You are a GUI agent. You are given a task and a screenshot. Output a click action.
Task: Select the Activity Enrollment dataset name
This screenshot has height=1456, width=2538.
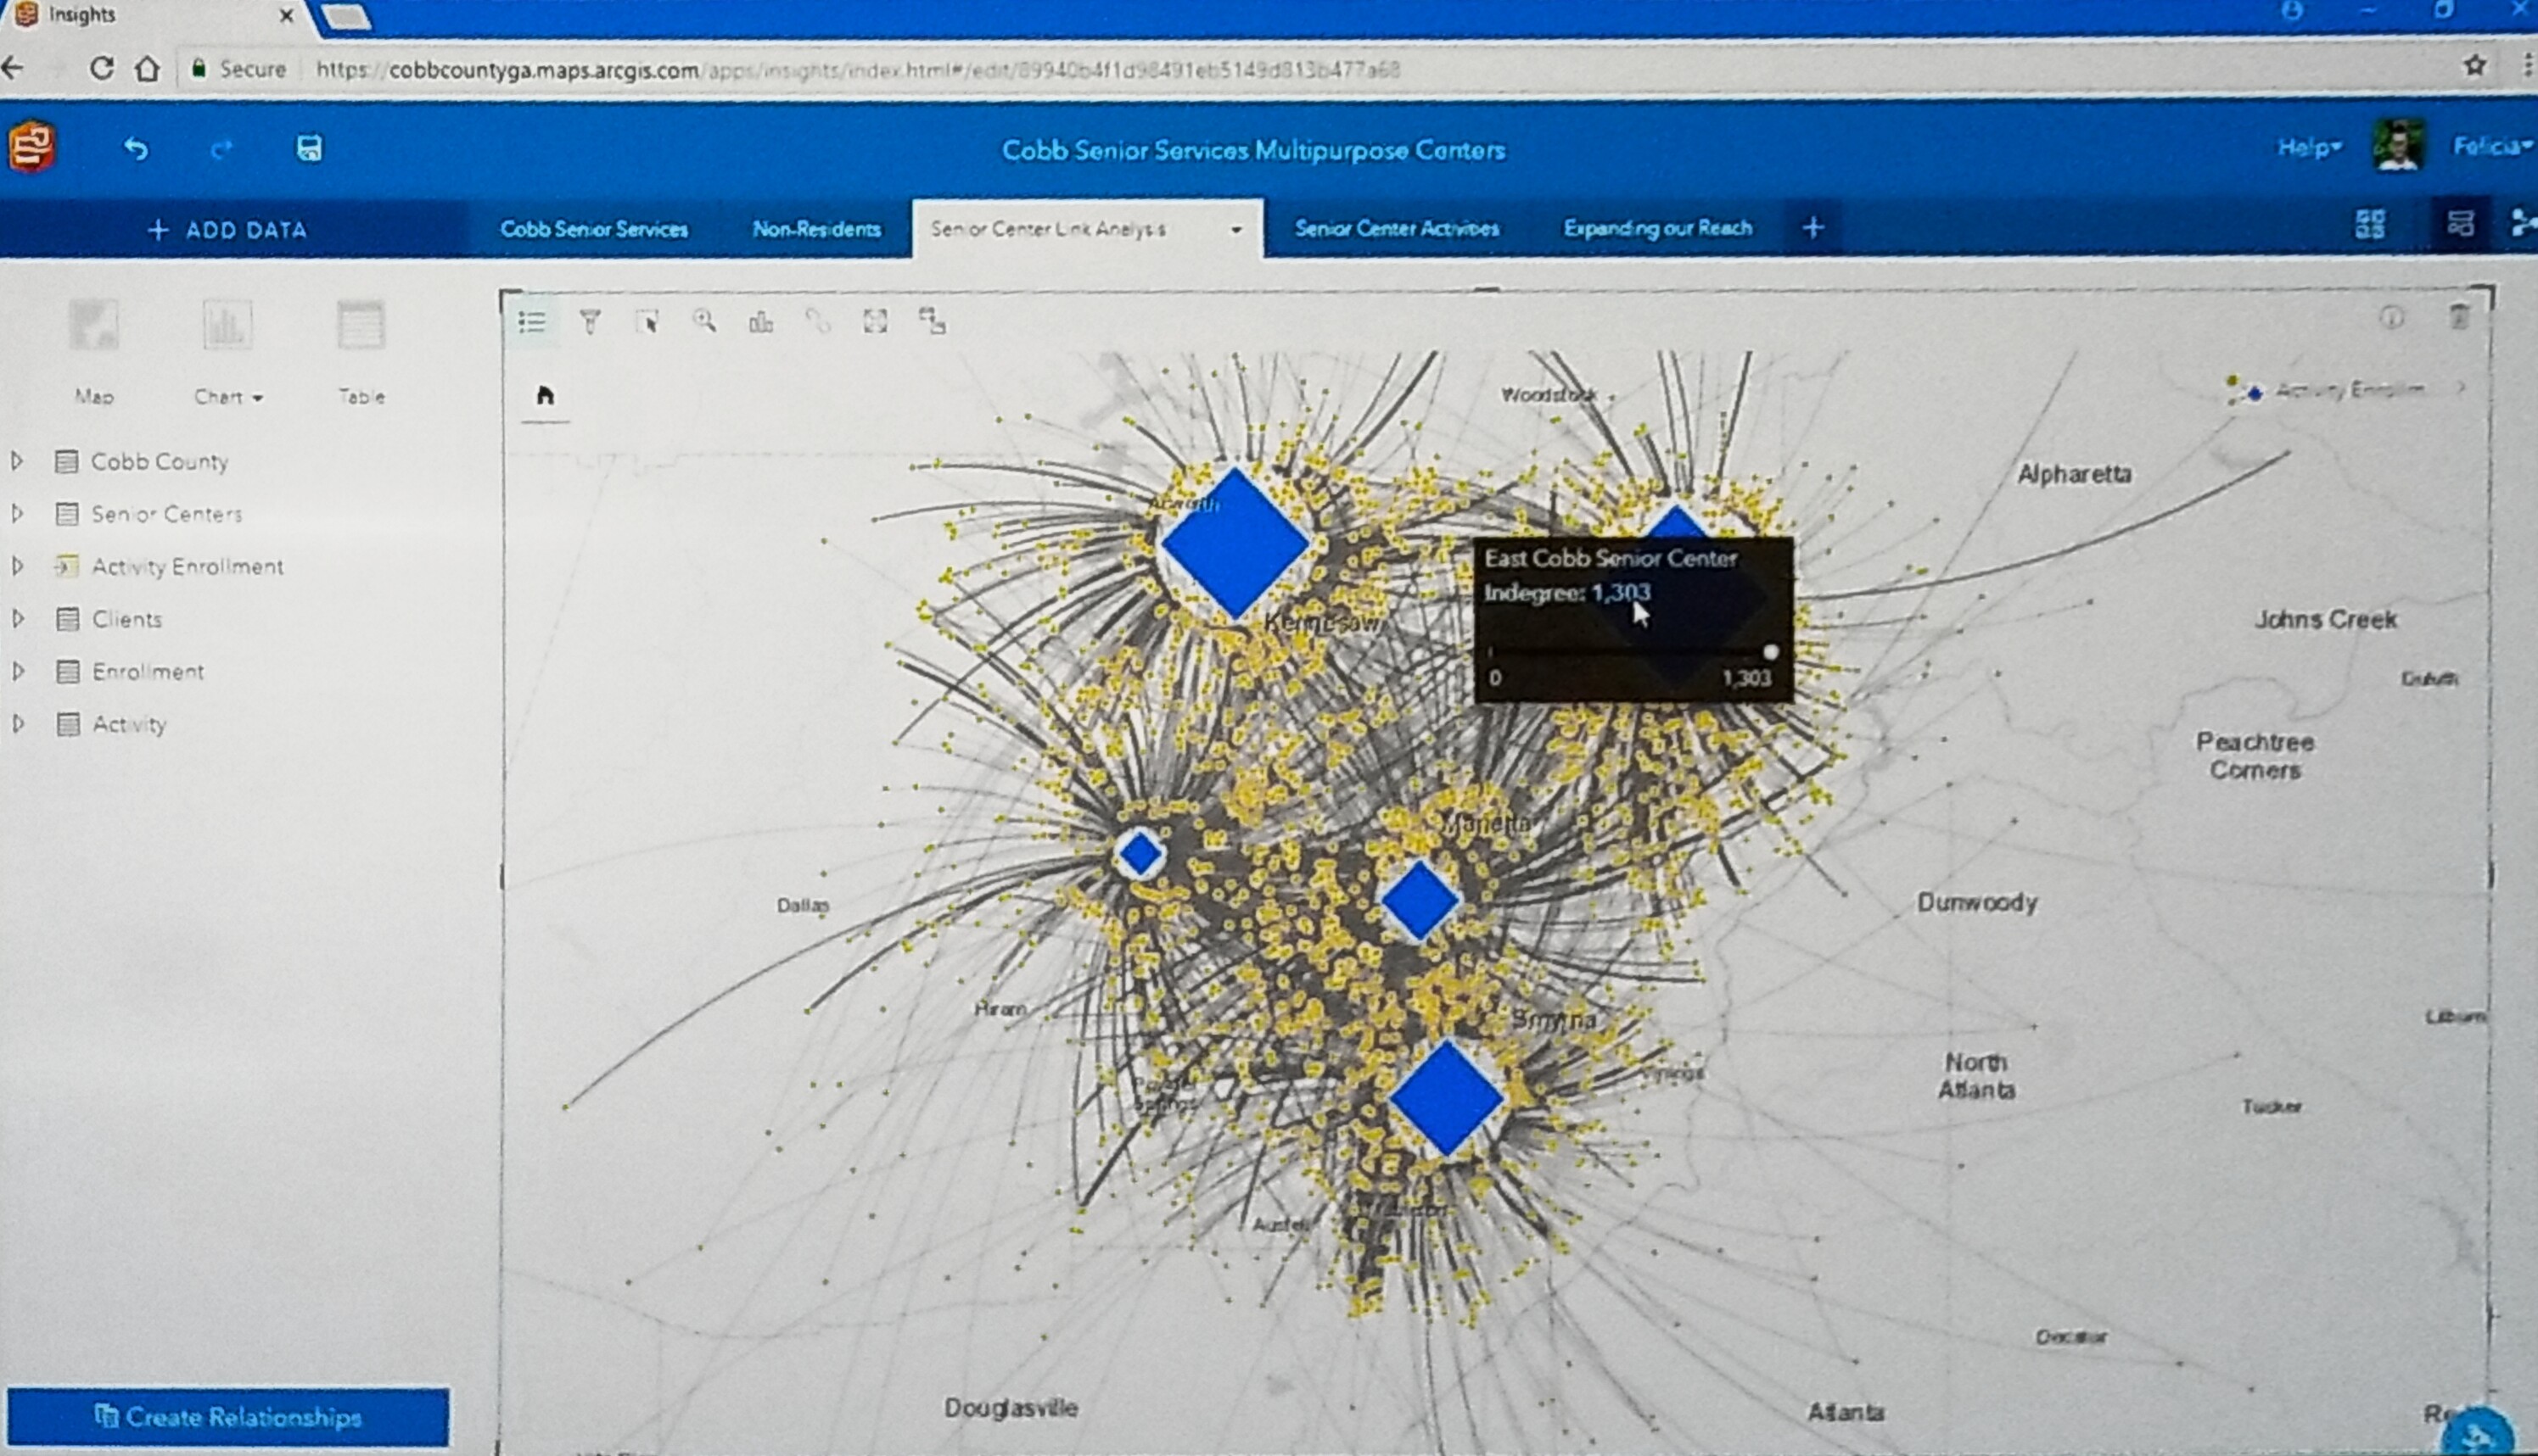pyautogui.click(x=188, y=566)
